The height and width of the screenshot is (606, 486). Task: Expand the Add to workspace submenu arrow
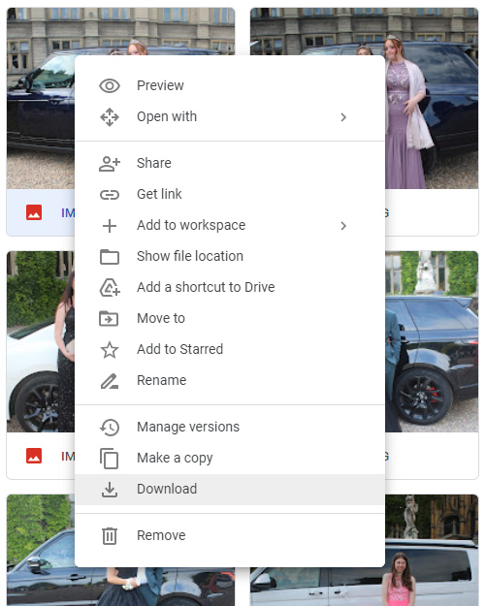pos(343,226)
